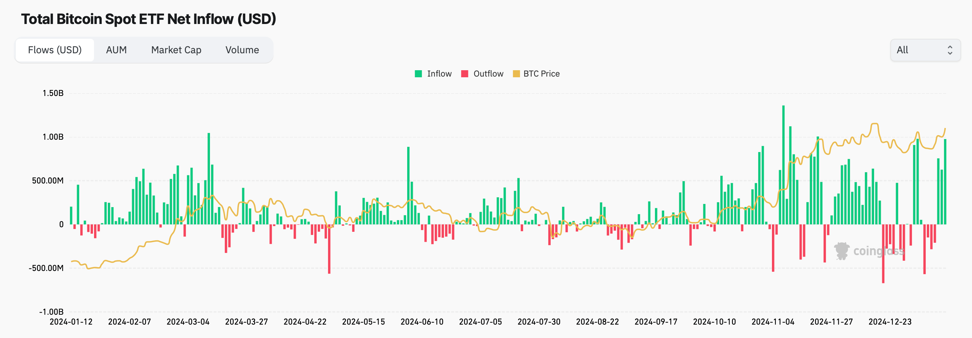972x338 pixels.
Task: Open the Market Cap view
Action: (x=176, y=49)
